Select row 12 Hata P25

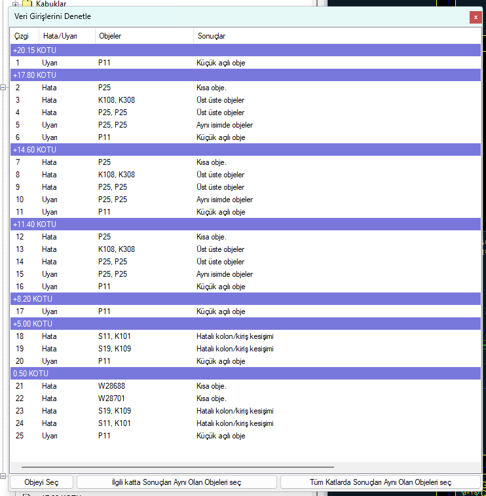click(246, 237)
